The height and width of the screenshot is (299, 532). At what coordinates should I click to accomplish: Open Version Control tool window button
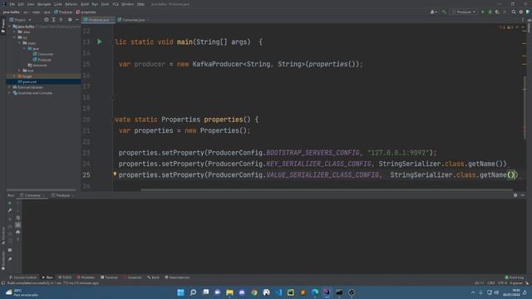(23, 277)
